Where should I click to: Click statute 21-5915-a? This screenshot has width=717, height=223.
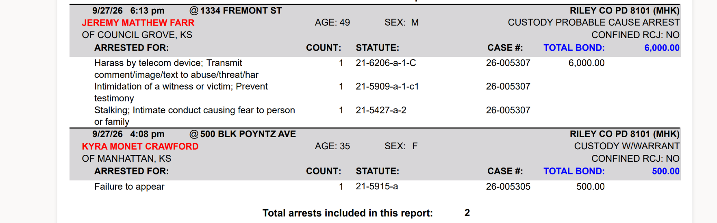377,187
